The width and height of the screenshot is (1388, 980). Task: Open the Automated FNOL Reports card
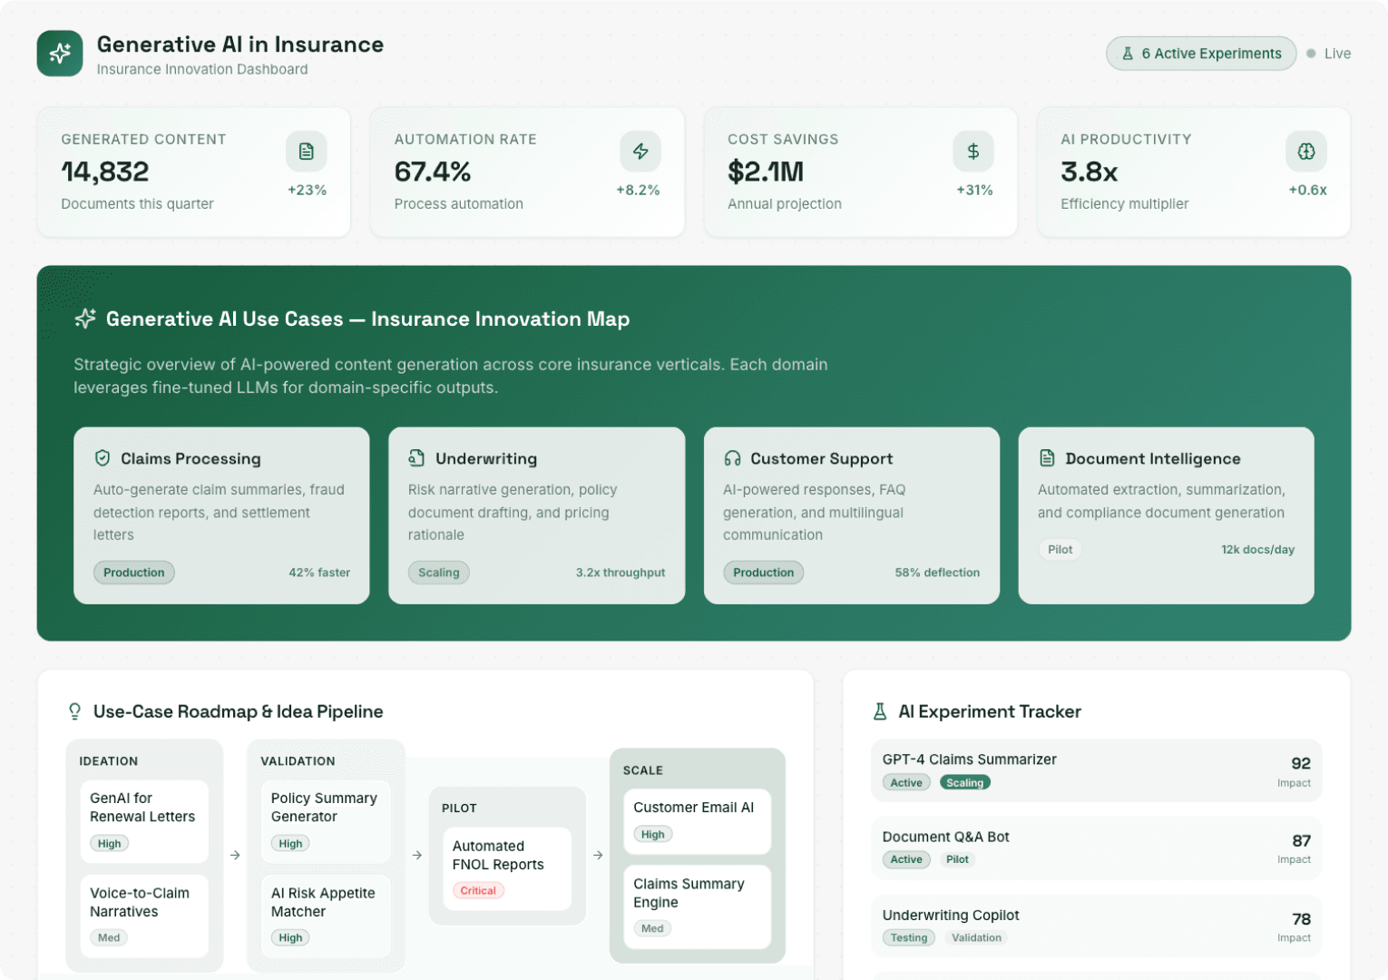click(507, 868)
